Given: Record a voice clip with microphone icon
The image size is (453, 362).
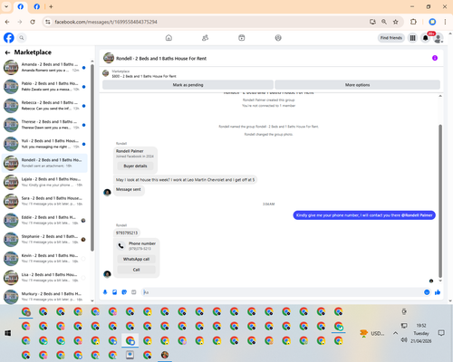Looking at the screenshot, I should 105,292.
